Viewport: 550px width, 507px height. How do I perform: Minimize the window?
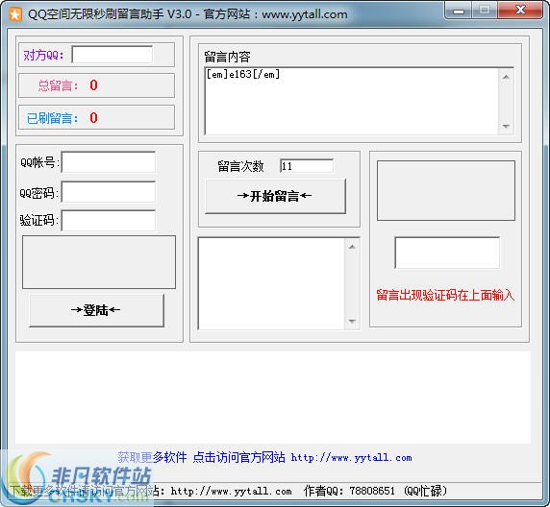459,11
